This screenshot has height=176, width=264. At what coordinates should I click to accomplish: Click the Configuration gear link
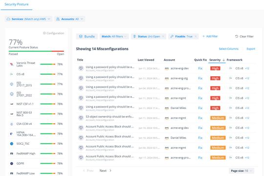click(x=54, y=33)
